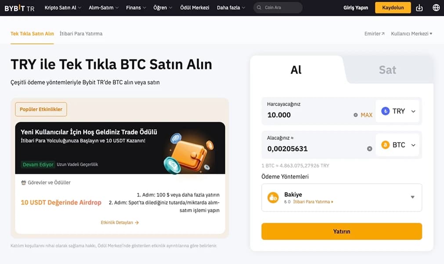Screen dimensions: 444x264
Task: Select the Al tab
Action: tap(296, 69)
